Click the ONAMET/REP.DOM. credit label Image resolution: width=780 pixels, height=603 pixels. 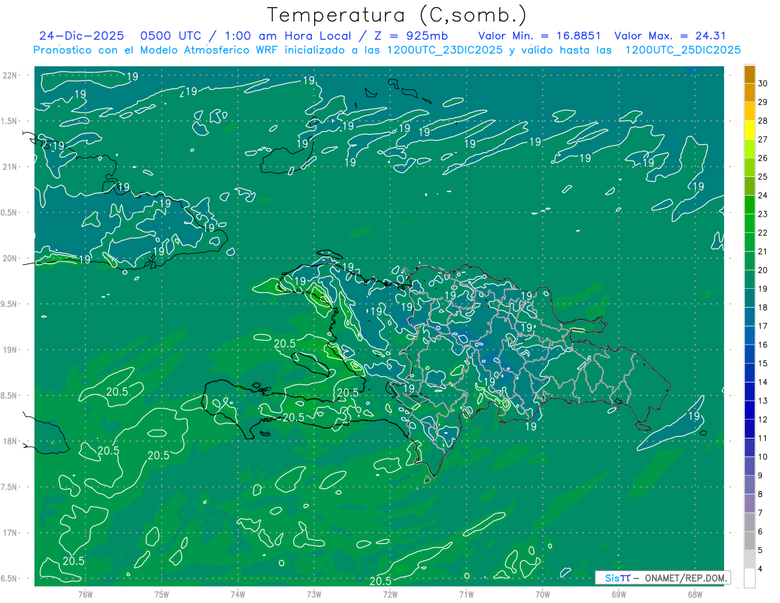[x=686, y=578]
